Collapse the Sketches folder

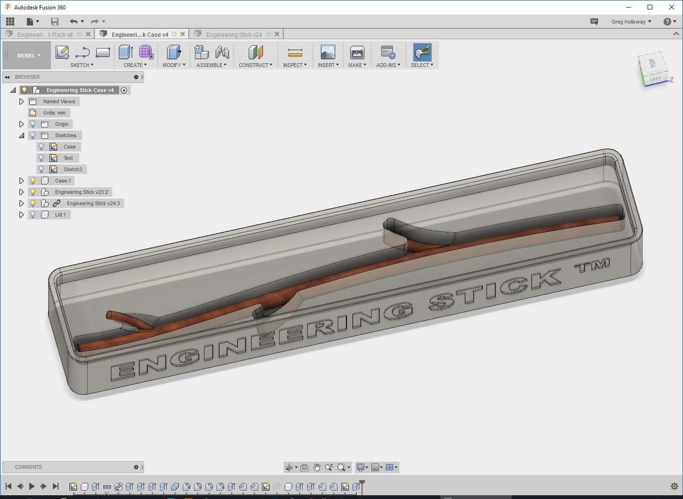[x=21, y=135]
